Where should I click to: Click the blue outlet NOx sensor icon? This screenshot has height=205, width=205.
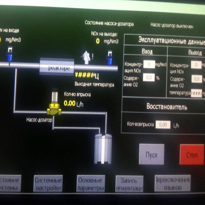[110, 57]
